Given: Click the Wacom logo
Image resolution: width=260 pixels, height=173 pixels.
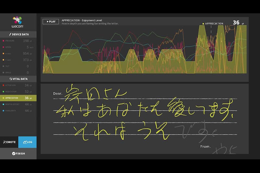Looking at the screenshot, I should 18,22.
